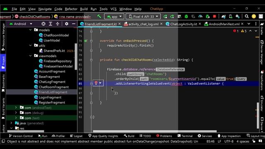Close the FriendListFragment.kt tab
Viewport: 265px width, 149px height.
pos(120,24)
